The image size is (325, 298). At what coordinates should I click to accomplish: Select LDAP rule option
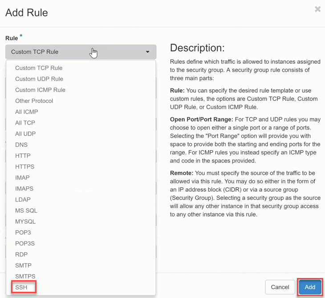(x=23, y=200)
